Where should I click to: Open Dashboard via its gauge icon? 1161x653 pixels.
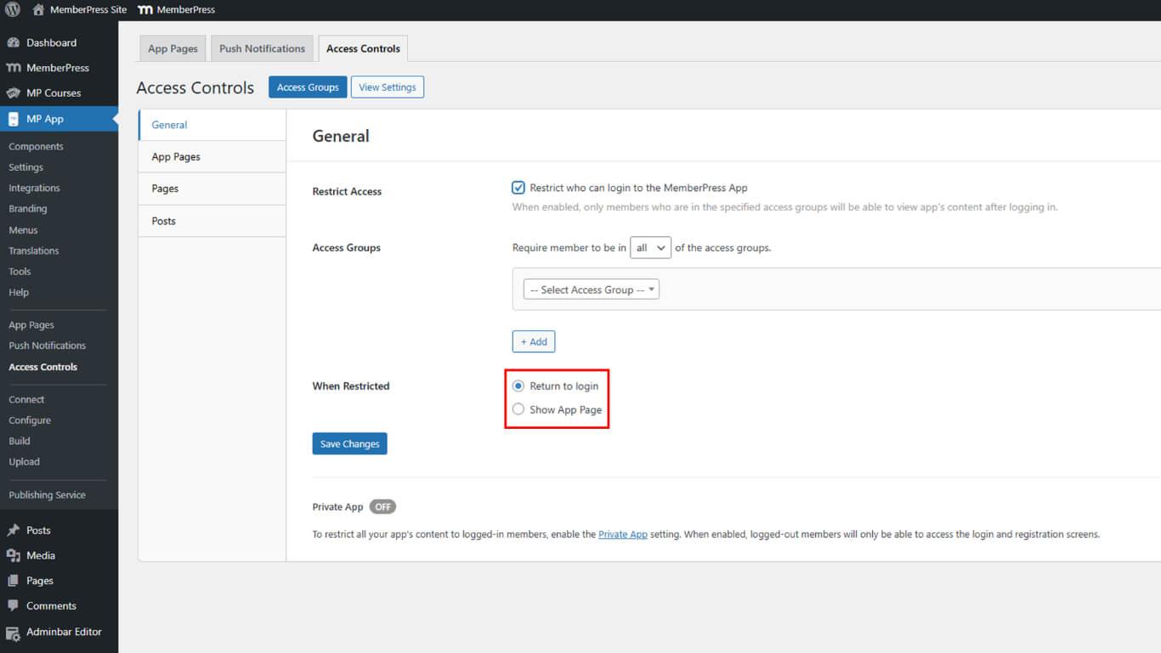pyautogui.click(x=13, y=42)
